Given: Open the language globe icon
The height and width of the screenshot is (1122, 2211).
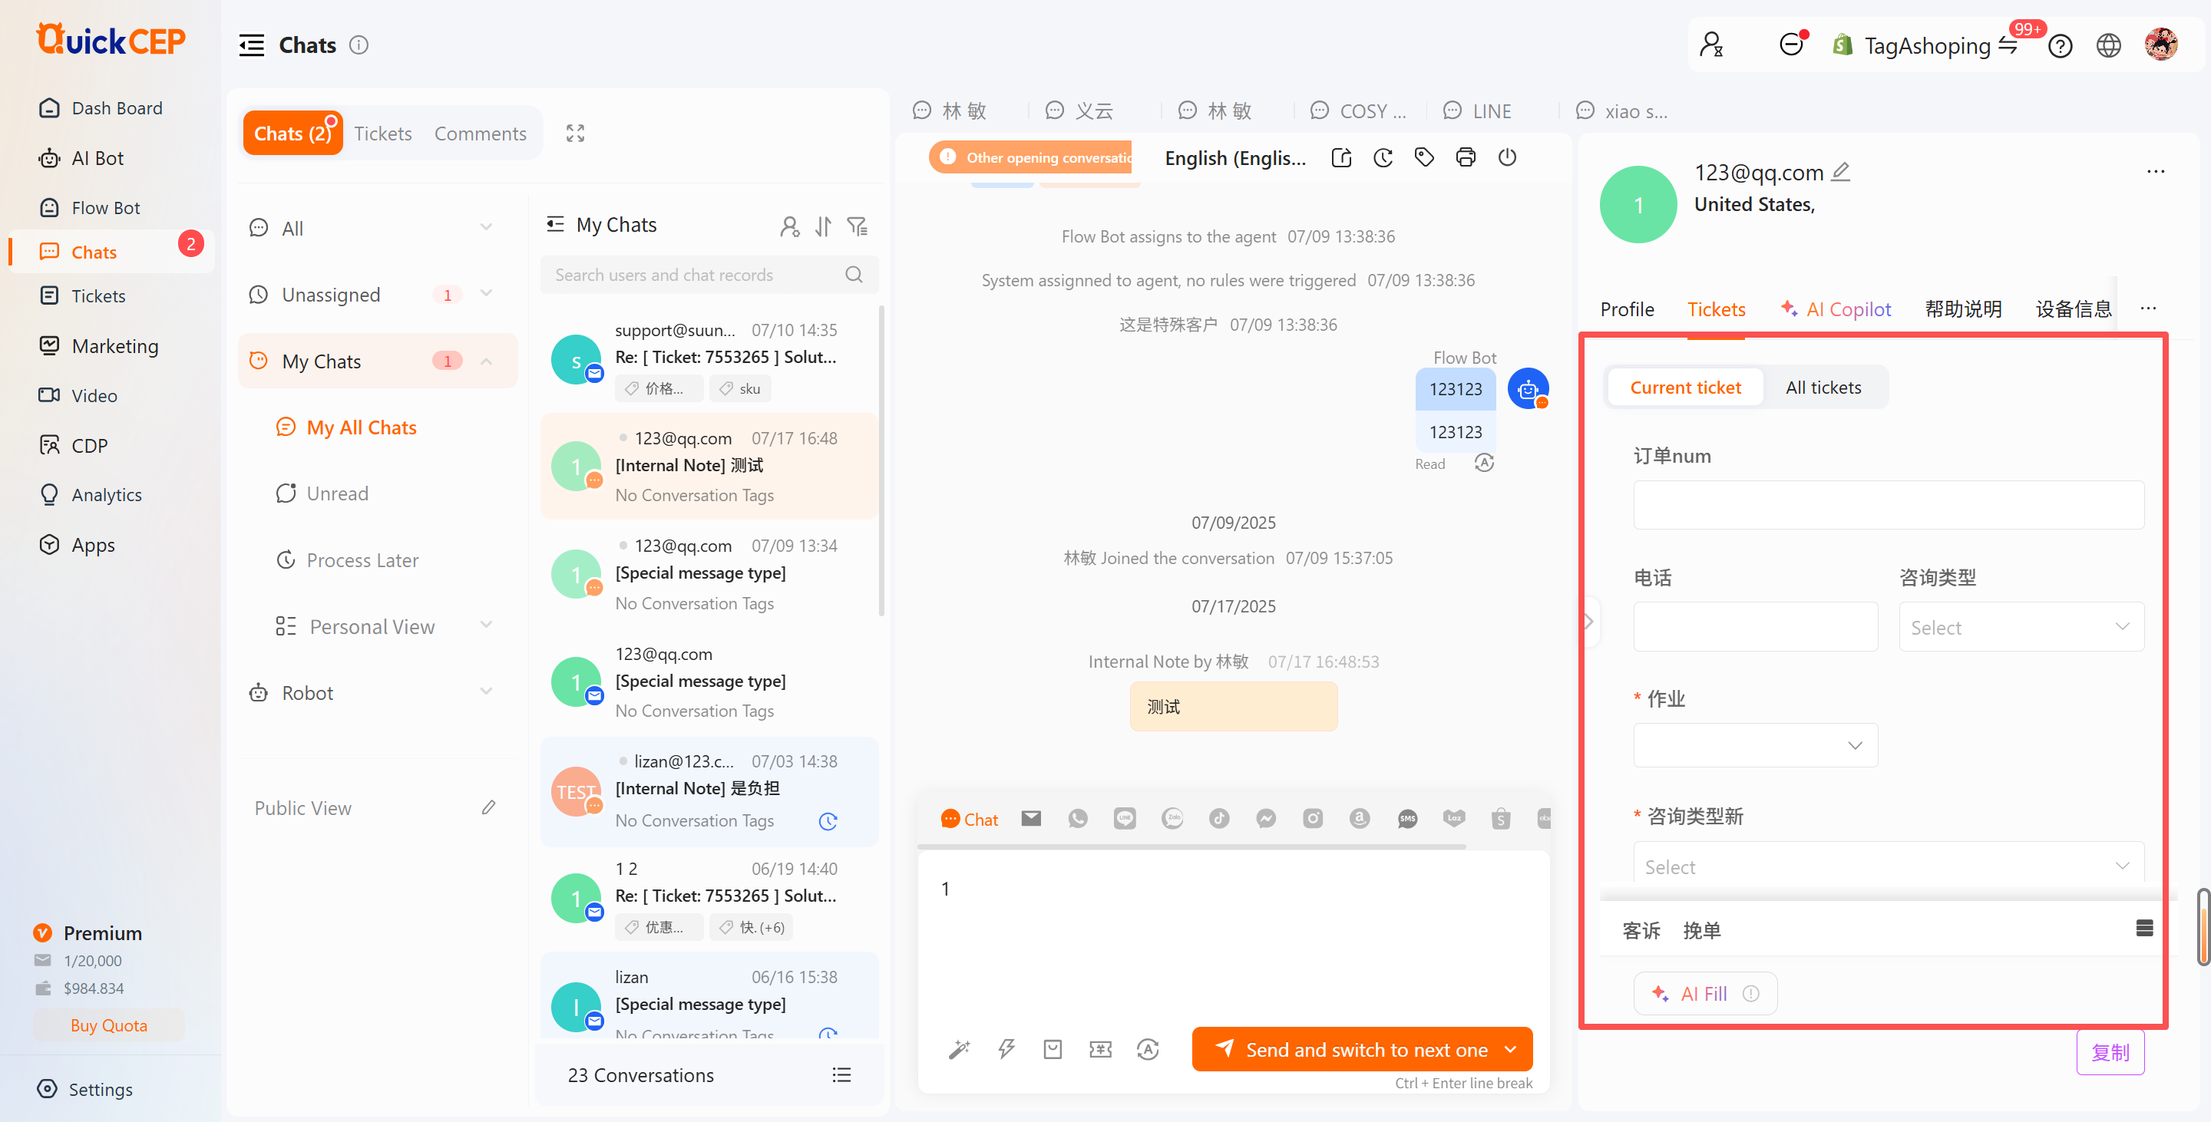Looking at the screenshot, I should pos(2109,45).
